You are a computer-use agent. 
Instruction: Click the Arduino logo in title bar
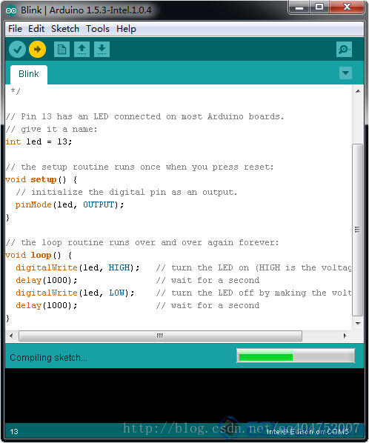click(10, 10)
